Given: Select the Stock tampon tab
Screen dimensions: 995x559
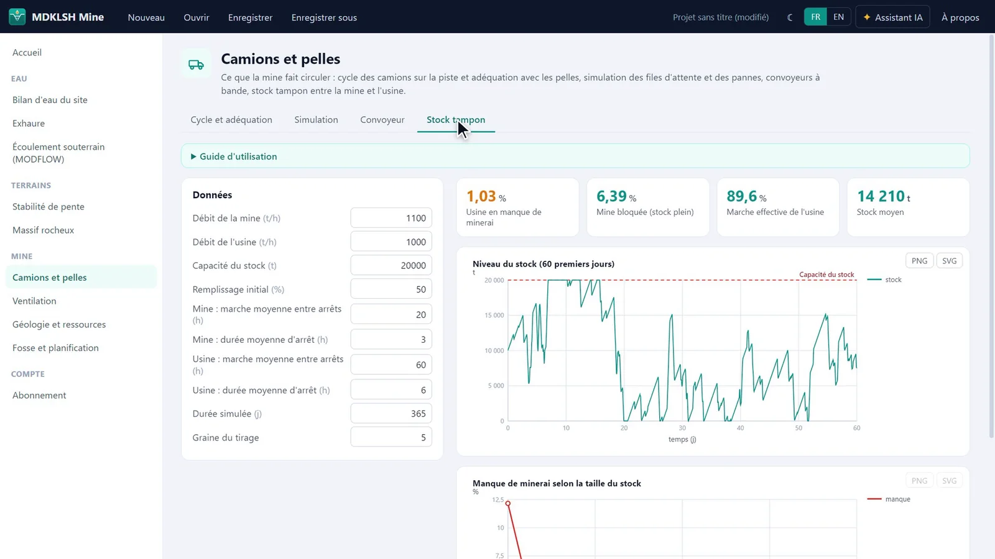Looking at the screenshot, I should click(456, 120).
